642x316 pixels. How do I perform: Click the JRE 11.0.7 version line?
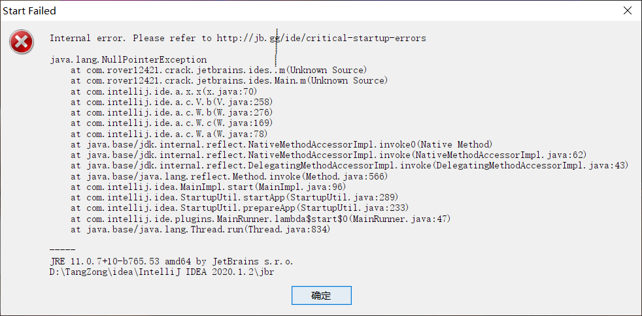[171, 261]
